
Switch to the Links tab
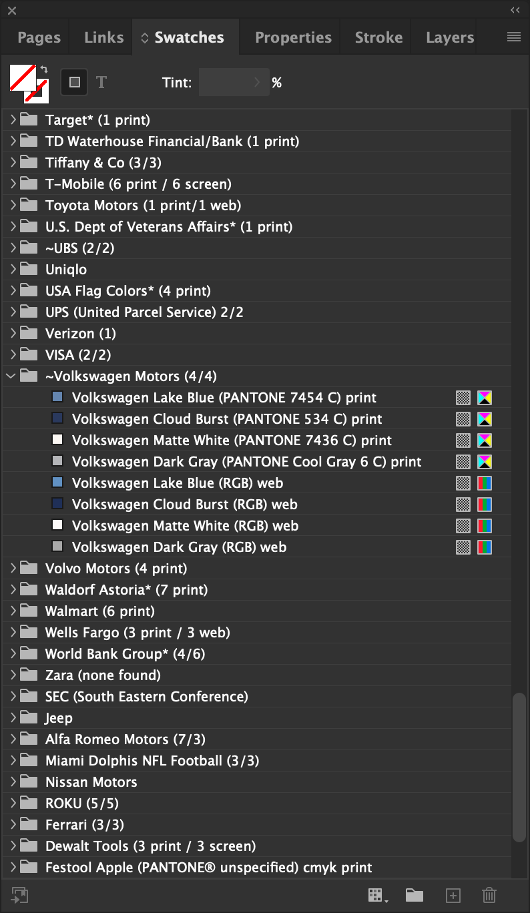pyautogui.click(x=103, y=37)
